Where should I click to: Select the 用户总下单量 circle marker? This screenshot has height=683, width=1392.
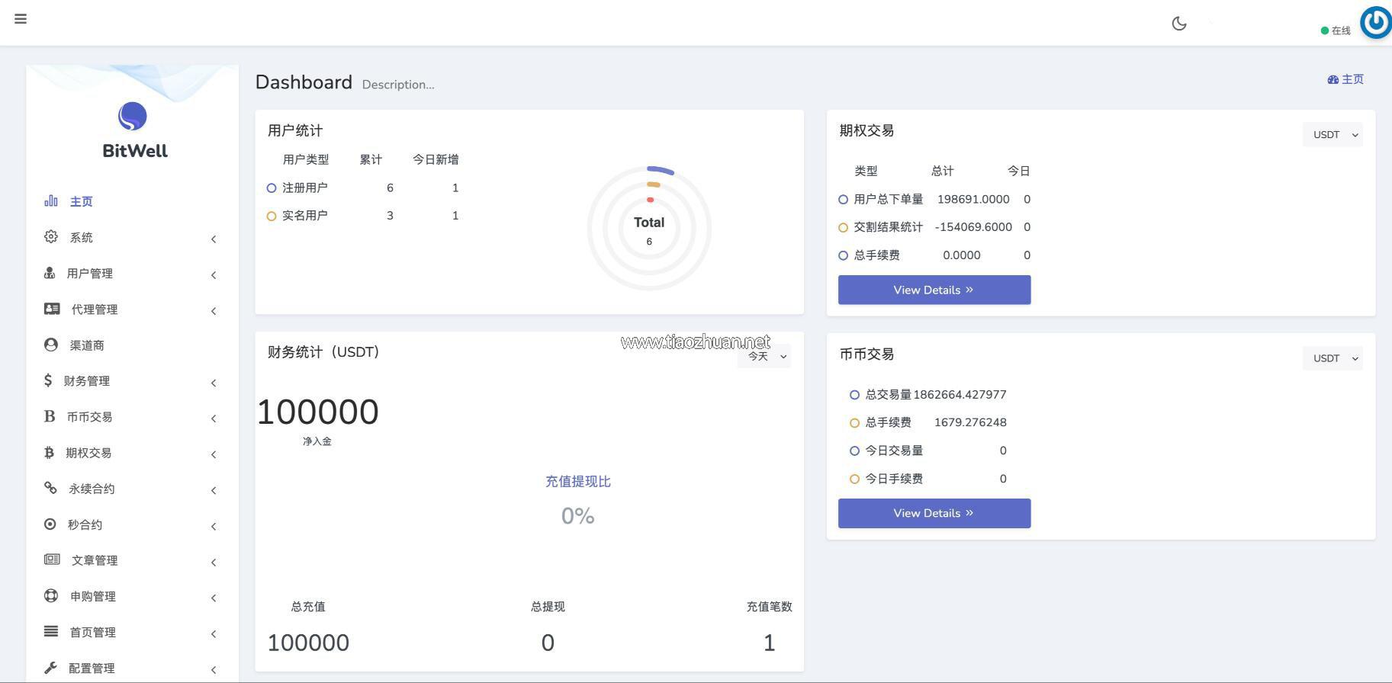tap(843, 199)
